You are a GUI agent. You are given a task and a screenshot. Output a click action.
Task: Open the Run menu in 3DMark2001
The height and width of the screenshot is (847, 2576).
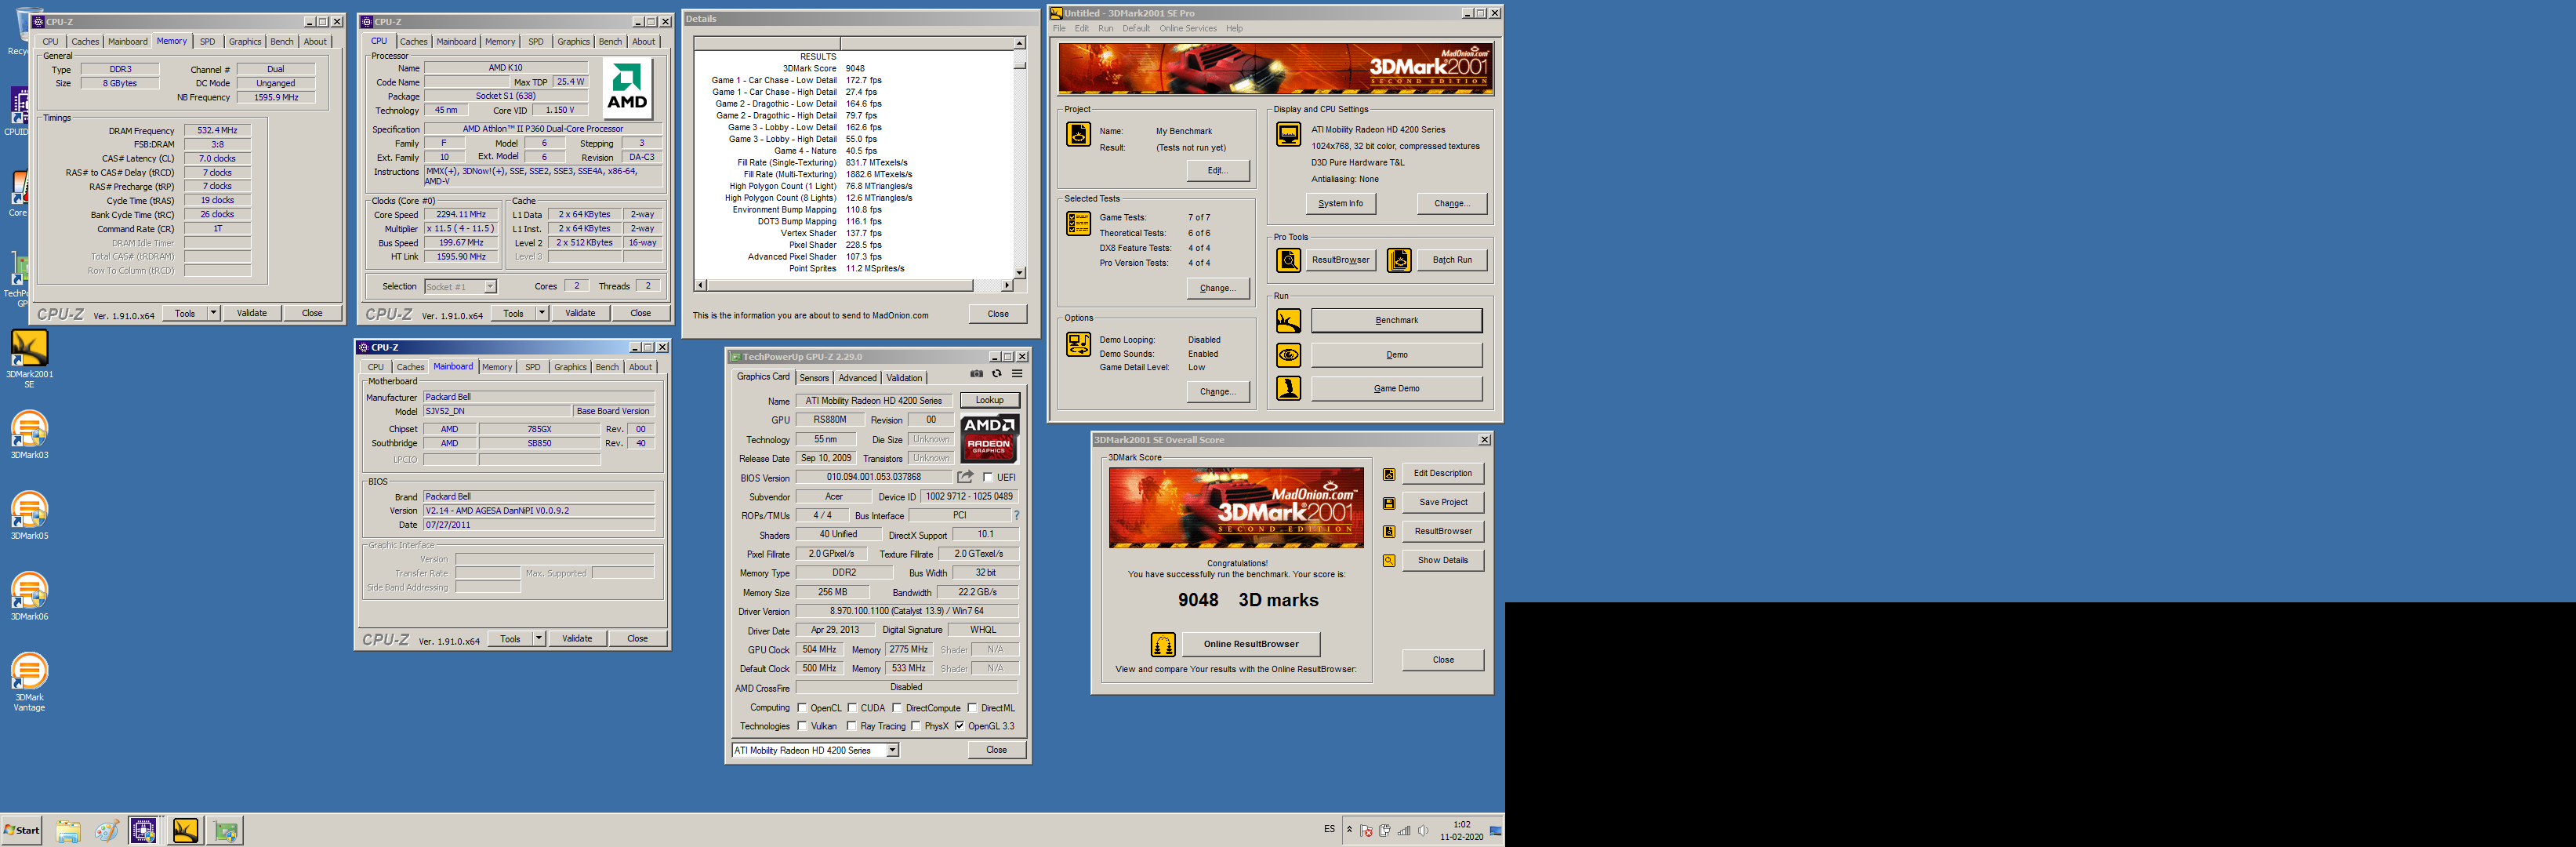point(1105,28)
